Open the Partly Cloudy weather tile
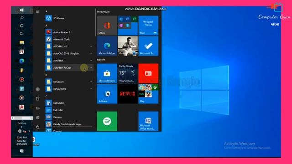This screenshot has width=292, height=164. pyautogui.click(x=128, y=73)
